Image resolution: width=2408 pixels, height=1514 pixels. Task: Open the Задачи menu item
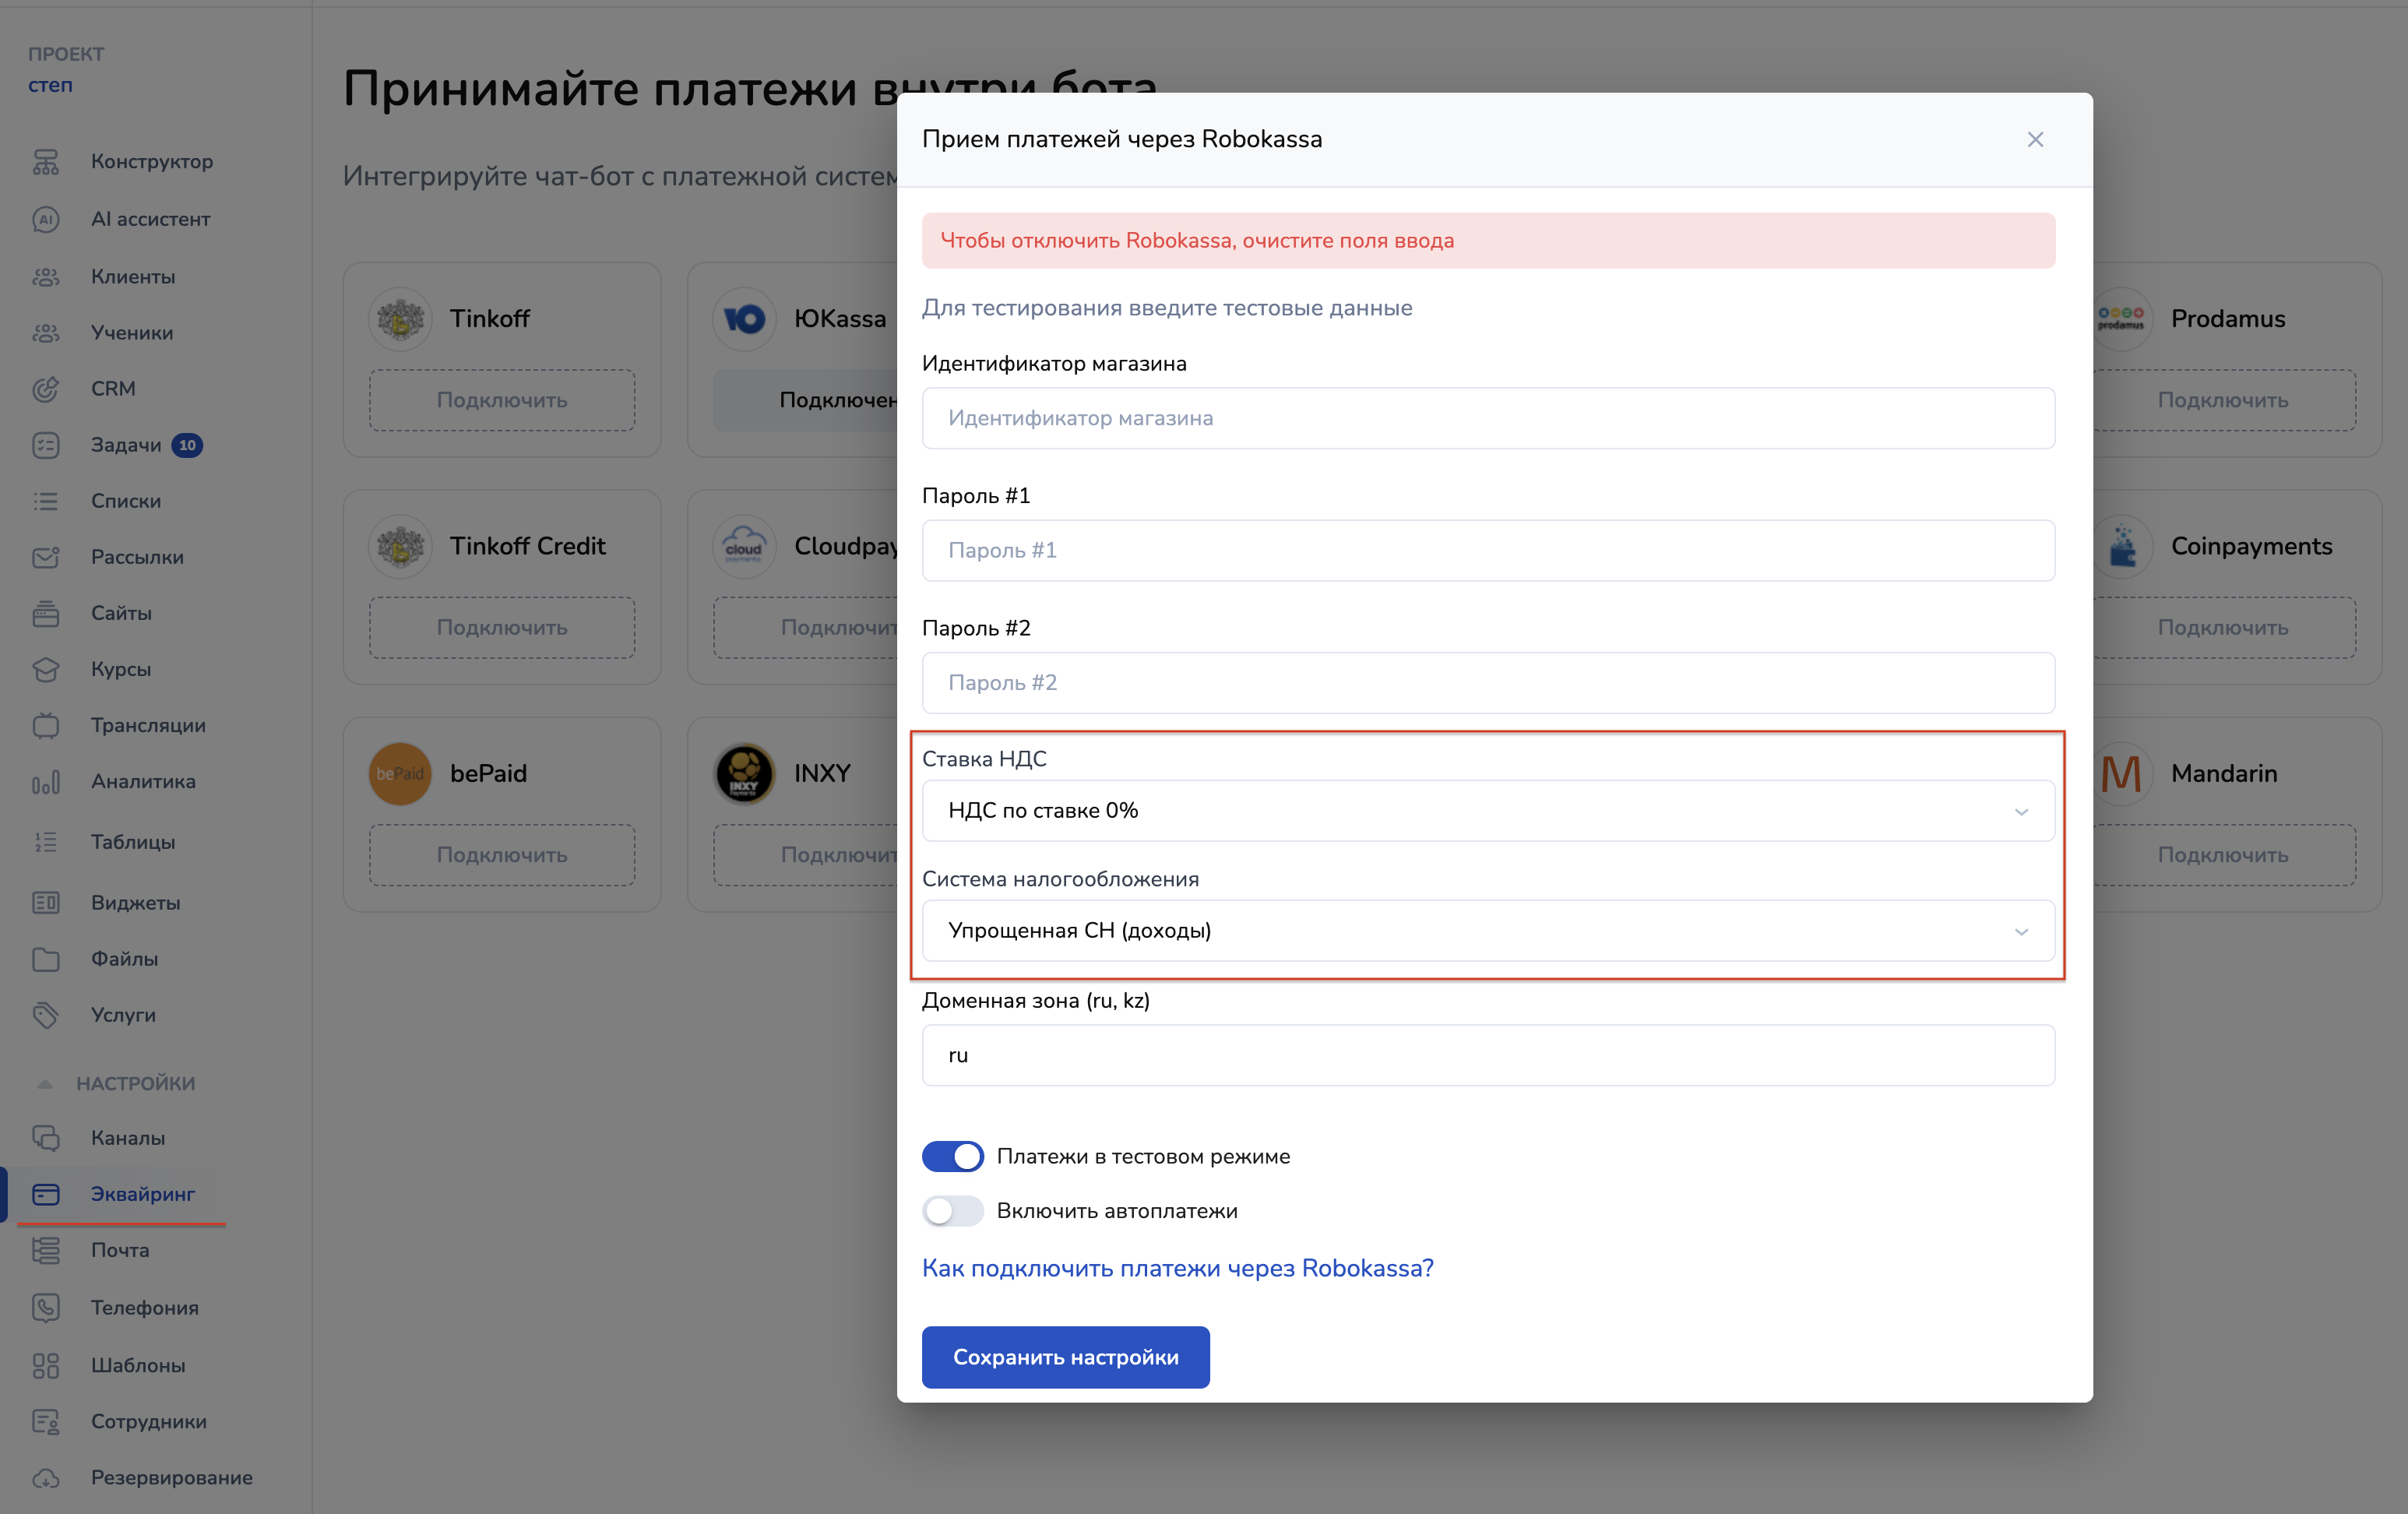click(x=126, y=445)
